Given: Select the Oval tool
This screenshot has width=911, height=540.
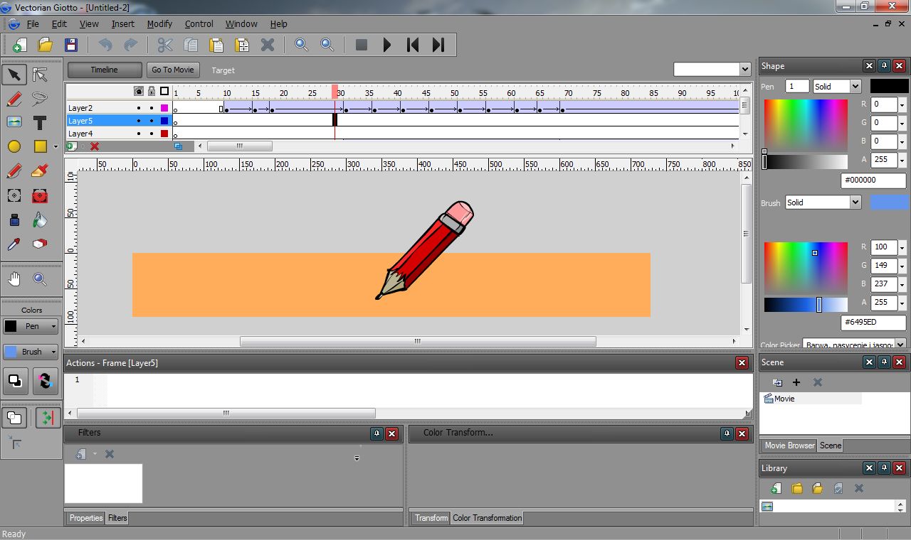Looking at the screenshot, I should pos(13,146).
